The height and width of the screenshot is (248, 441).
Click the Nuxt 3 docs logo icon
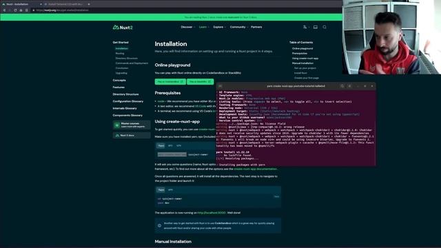pos(117,135)
